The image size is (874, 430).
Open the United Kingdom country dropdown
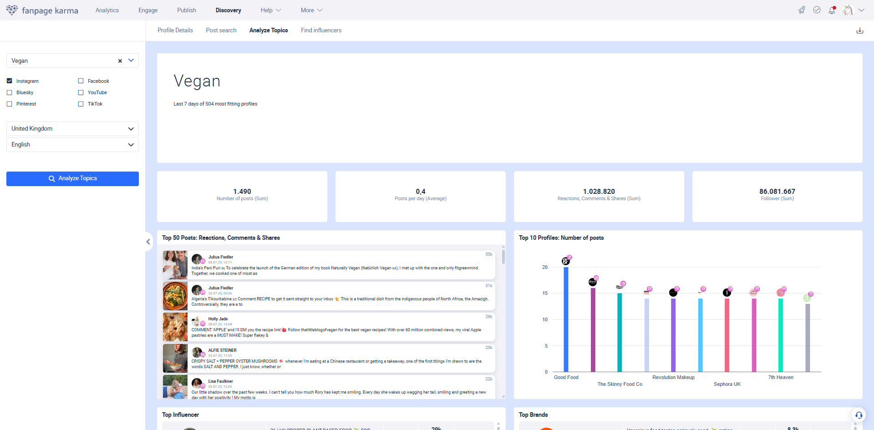coord(72,129)
